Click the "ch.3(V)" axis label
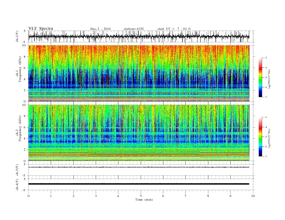 (17, 170)
